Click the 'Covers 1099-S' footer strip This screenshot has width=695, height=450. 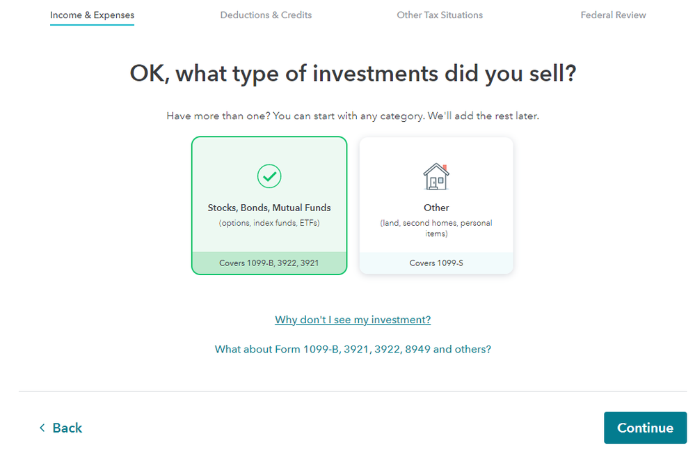click(436, 263)
